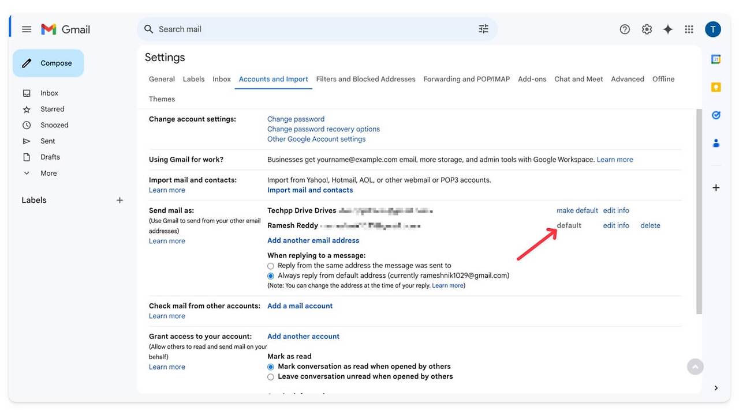Open the Inbox folder
739x415 pixels.
click(49, 93)
